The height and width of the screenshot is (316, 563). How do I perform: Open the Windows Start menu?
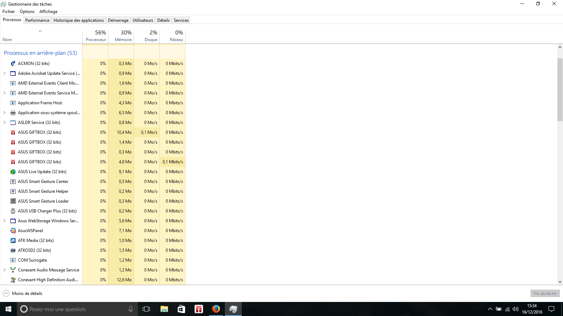coord(8,309)
